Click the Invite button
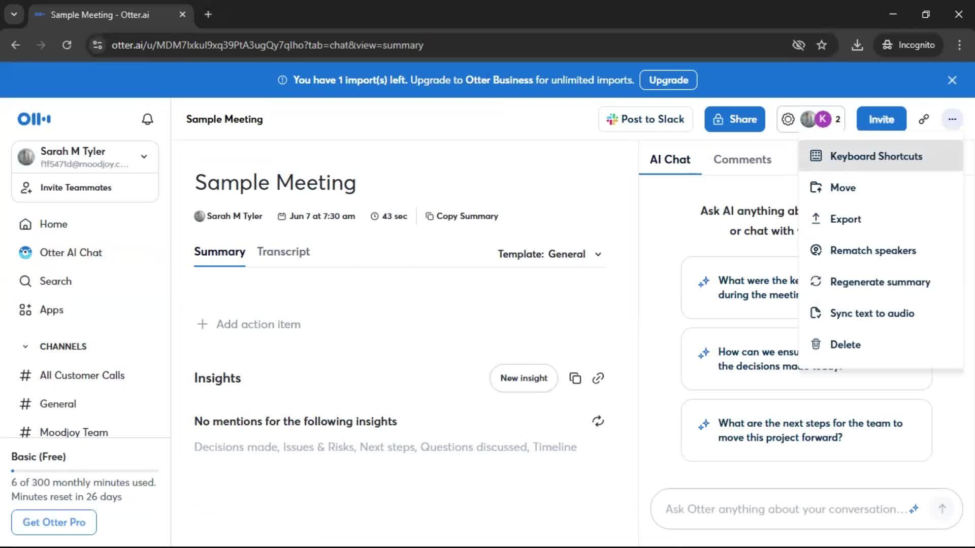Image resolution: width=975 pixels, height=548 pixels. click(882, 119)
